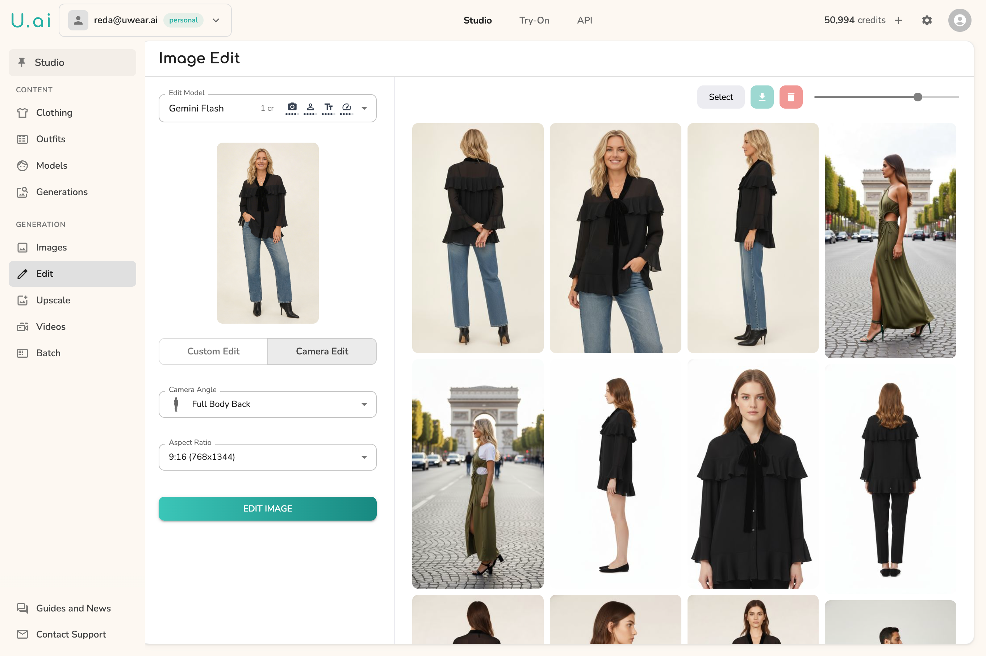Click the red trash delete icon
The height and width of the screenshot is (656, 986).
pos(790,97)
